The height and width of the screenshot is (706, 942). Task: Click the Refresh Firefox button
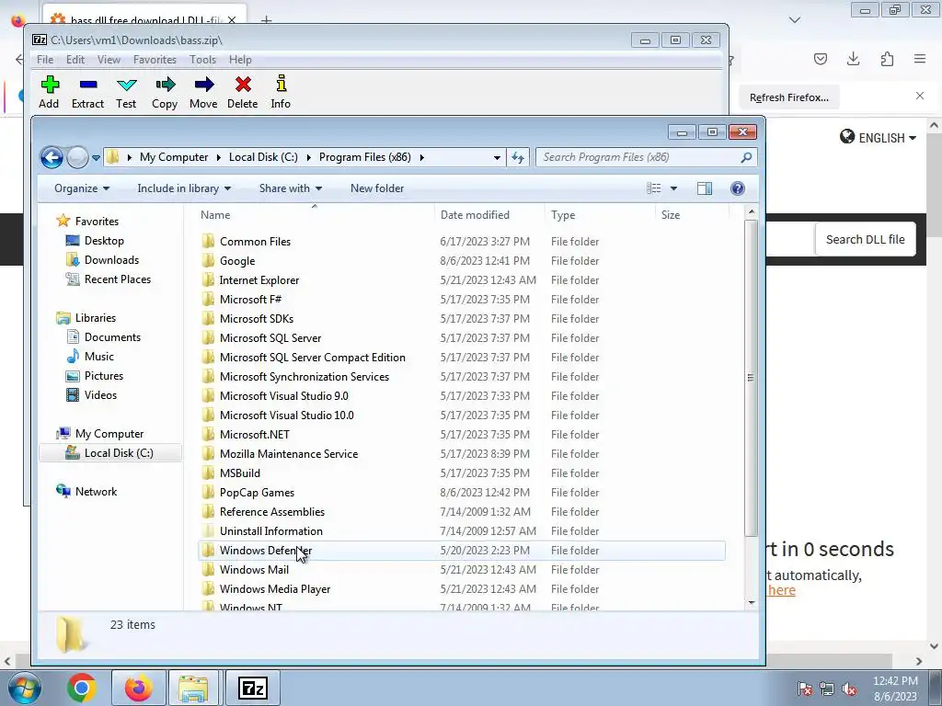[x=789, y=97]
